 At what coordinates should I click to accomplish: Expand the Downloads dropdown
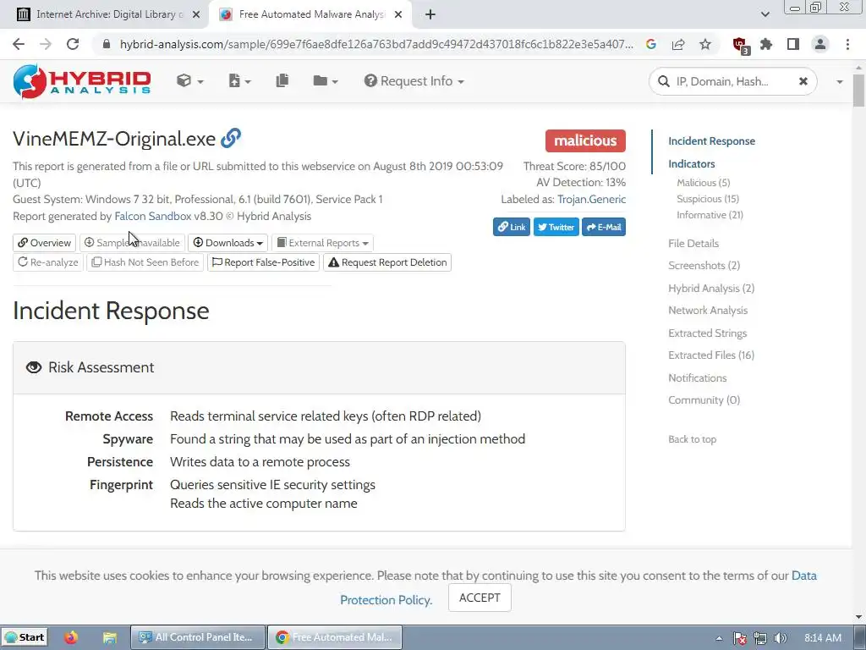[x=228, y=243]
